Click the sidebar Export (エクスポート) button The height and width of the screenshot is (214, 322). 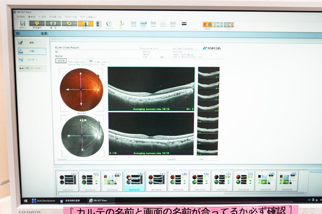click(32, 60)
